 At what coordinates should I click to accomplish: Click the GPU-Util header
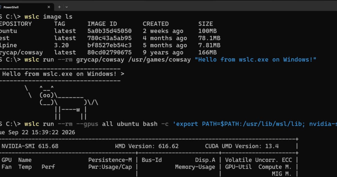[x=238, y=167]
